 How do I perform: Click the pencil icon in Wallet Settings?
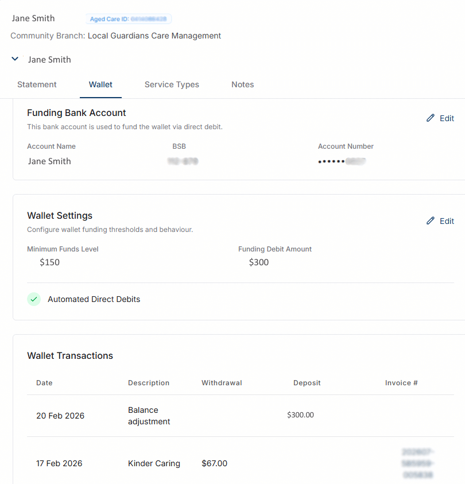[x=431, y=220]
